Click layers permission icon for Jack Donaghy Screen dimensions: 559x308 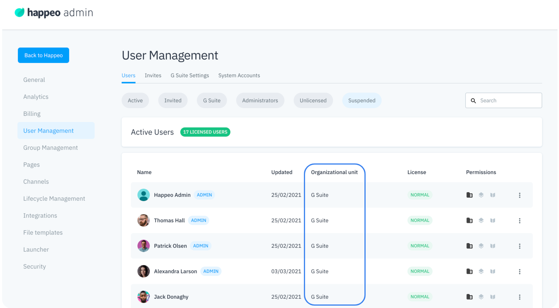481,297
